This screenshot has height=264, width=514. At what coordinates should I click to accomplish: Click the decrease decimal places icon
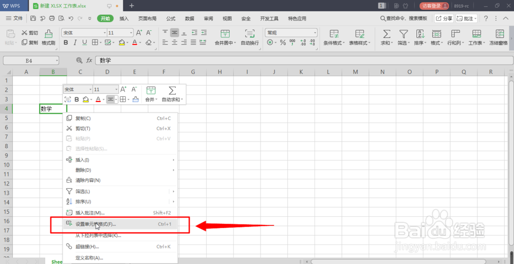(312, 43)
